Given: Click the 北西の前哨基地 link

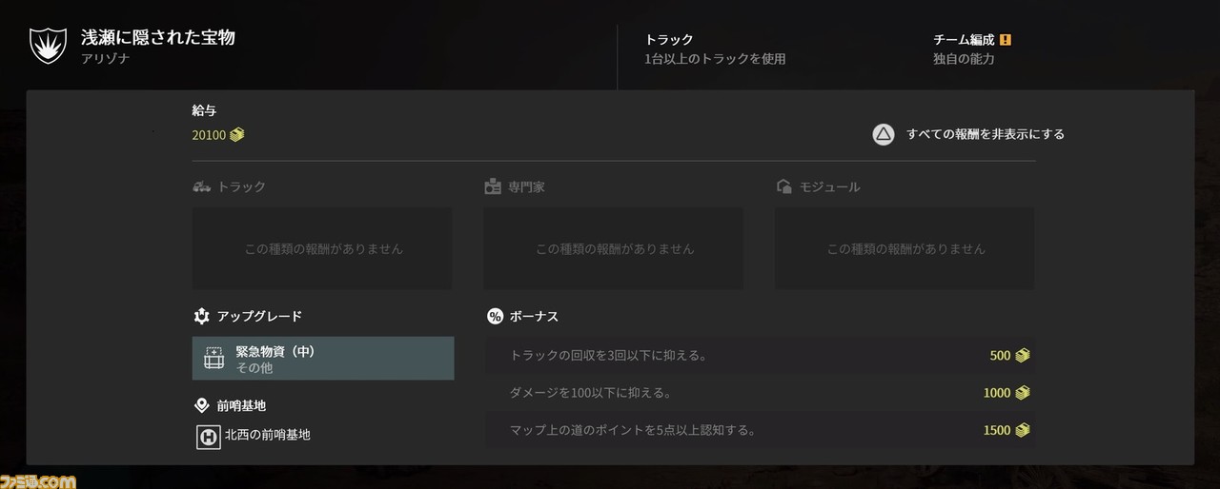Looking at the screenshot, I should pos(267,435).
